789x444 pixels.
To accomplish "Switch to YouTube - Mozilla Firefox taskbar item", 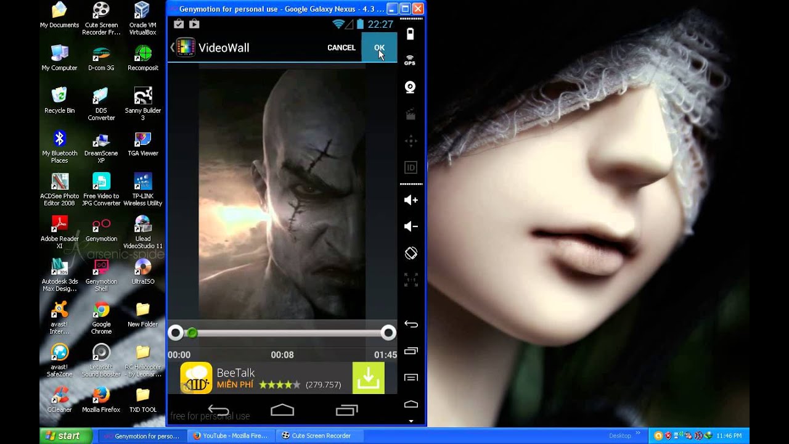I will [231, 436].
